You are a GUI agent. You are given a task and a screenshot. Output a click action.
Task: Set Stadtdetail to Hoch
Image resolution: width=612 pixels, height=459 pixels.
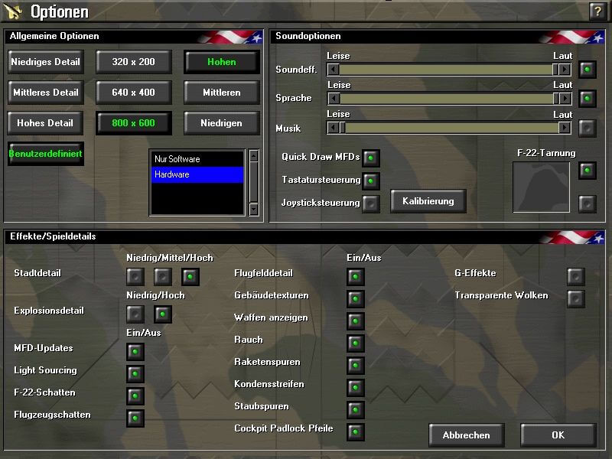coord(190,277)
